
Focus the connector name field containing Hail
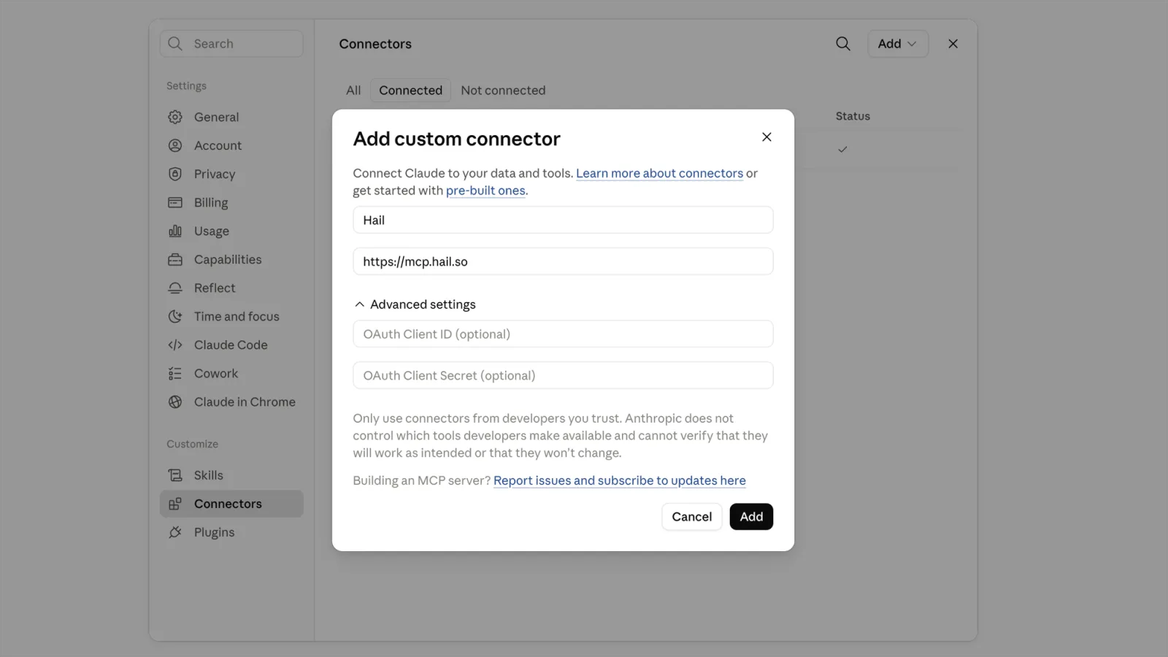point(563,220)
